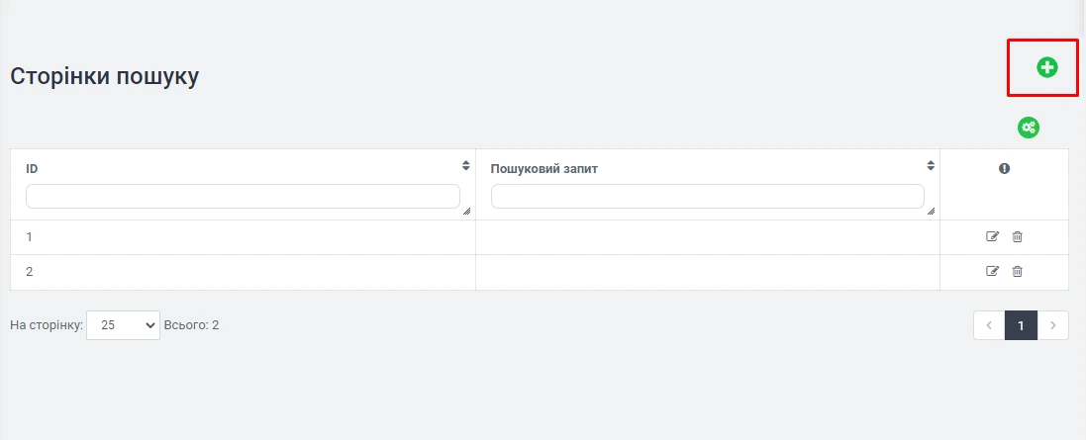Click the Пошуковий запит column header
Screen dimensions: 1086x440
click(543, 169)
